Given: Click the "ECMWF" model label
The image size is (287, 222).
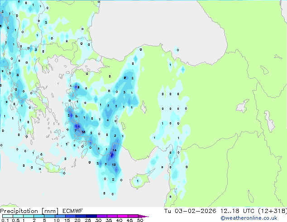Looking at the screenshot, I should pyautogui.click(x=73, y=211).
